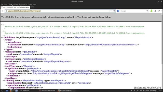
Task: Reload the WSDL page
Action: click(x=114, y=11)
